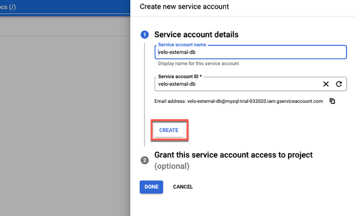Click the docs (/) text in blue header
The image size is (355, 216).
click(8, 7)
